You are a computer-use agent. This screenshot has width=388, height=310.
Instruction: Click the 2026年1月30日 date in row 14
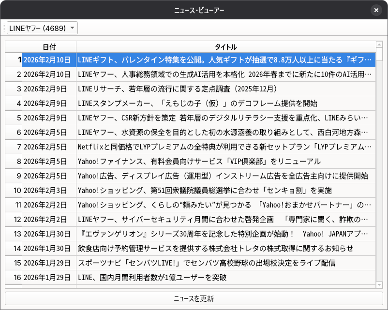click(49, 249)
